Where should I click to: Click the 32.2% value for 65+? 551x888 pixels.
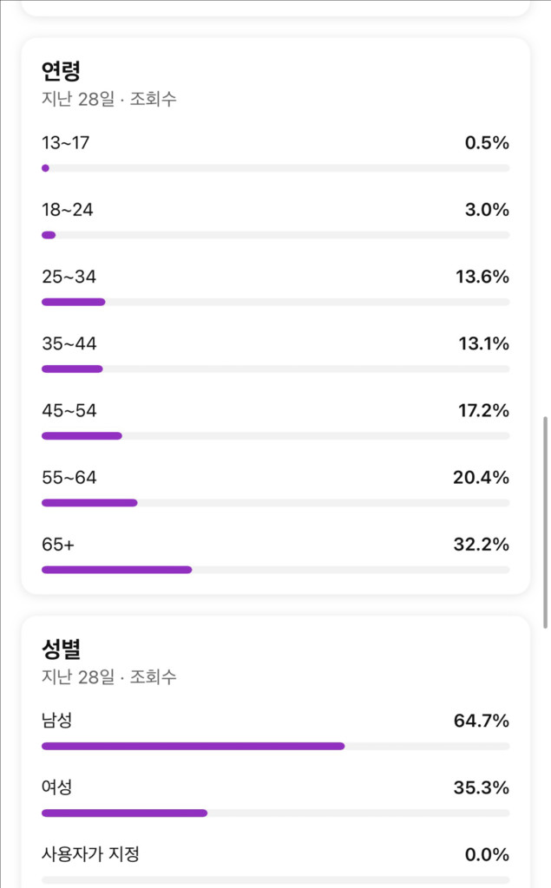tap(481, 545)
